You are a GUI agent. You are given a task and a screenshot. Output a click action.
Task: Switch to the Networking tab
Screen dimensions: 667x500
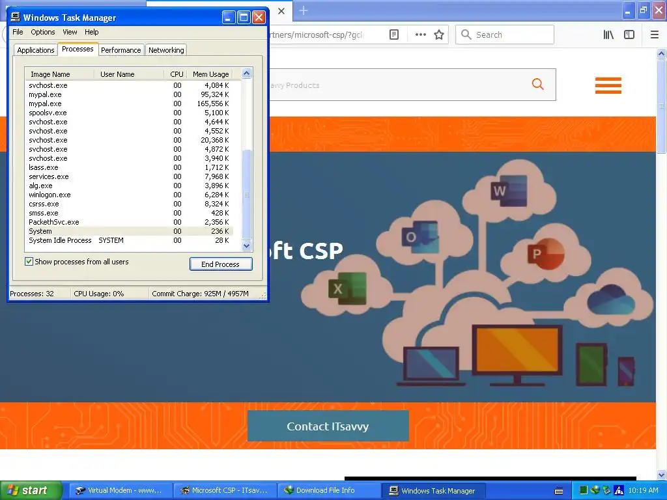(x=166, y=50)
